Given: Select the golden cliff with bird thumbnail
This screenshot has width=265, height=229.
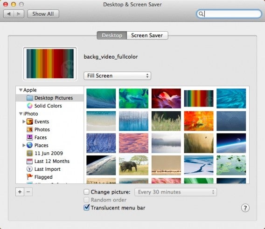Looking at the screenshot, I should [x=199, y=143].
